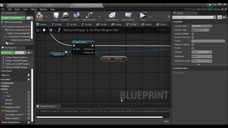Click the Variable Name input field
The image size is (228, 128).
[x=202, y=26]
